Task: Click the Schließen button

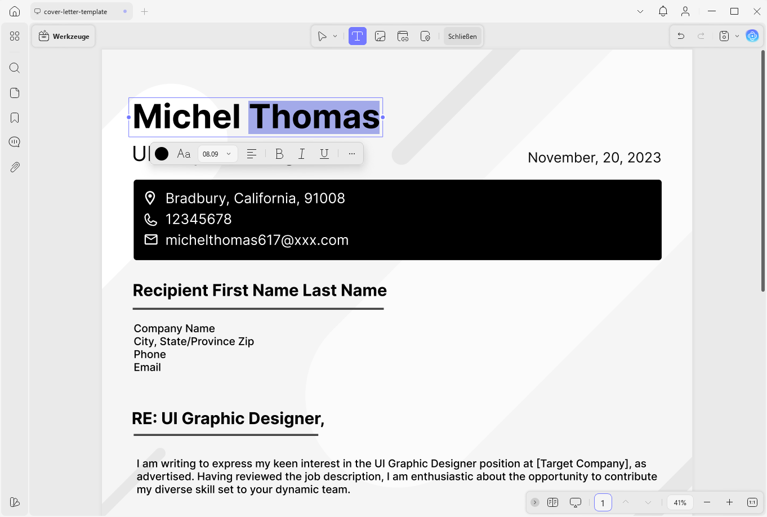Action: 462,36
